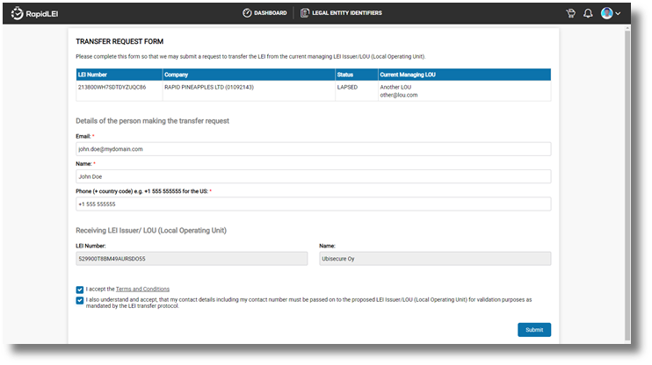Click the Email input field
The image size is (652, 365).
[x=313, y=149]
